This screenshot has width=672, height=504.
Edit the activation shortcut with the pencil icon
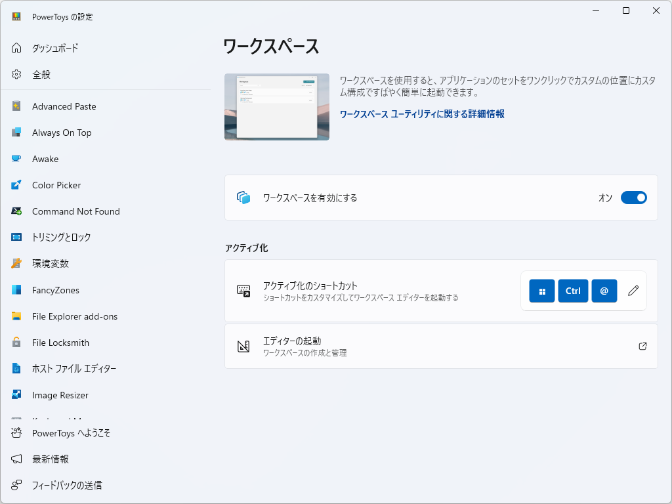[x=633, y=291]
